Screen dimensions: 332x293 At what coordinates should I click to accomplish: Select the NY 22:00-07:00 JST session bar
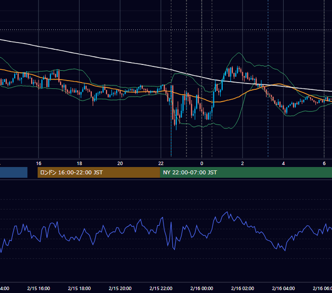tap(246, 172)
